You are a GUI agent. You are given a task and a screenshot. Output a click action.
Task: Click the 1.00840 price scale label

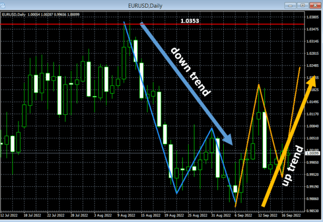(x=313, y=126)
